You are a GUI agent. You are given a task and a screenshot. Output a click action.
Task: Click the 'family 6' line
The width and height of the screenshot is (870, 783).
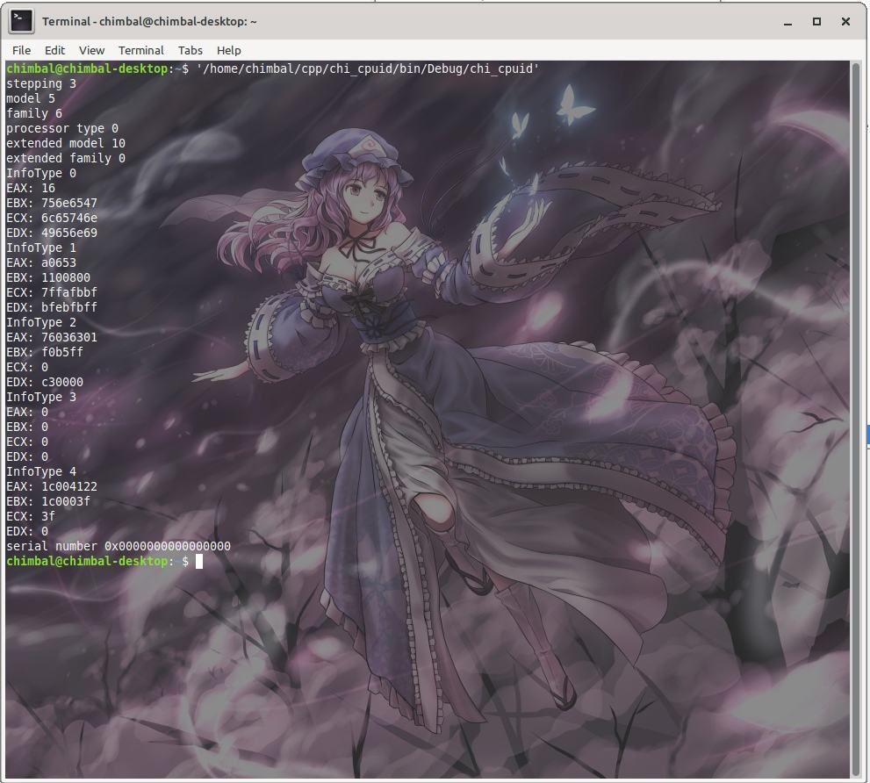(34, 114)
